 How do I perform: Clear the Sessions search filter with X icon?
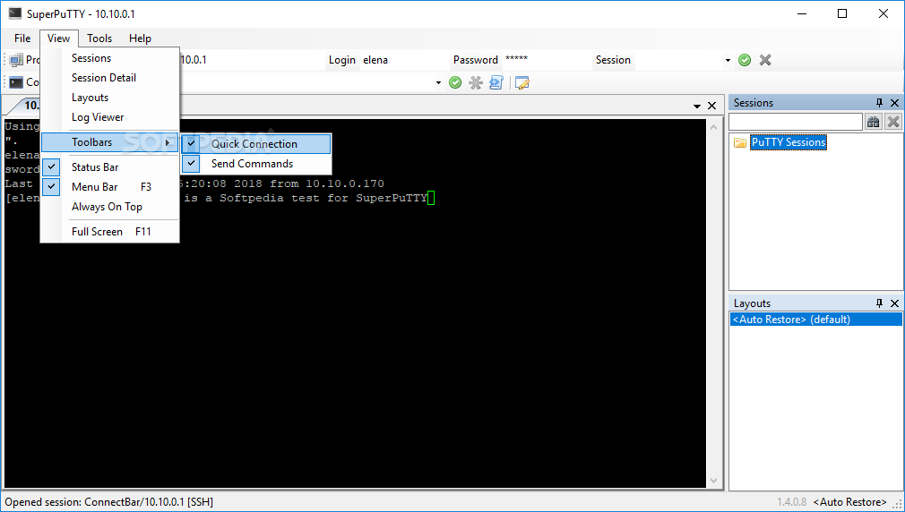[893, 122]
